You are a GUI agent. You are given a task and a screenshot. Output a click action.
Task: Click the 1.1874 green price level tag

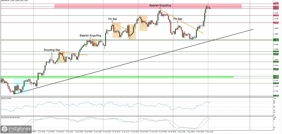[x=276, y=62]
